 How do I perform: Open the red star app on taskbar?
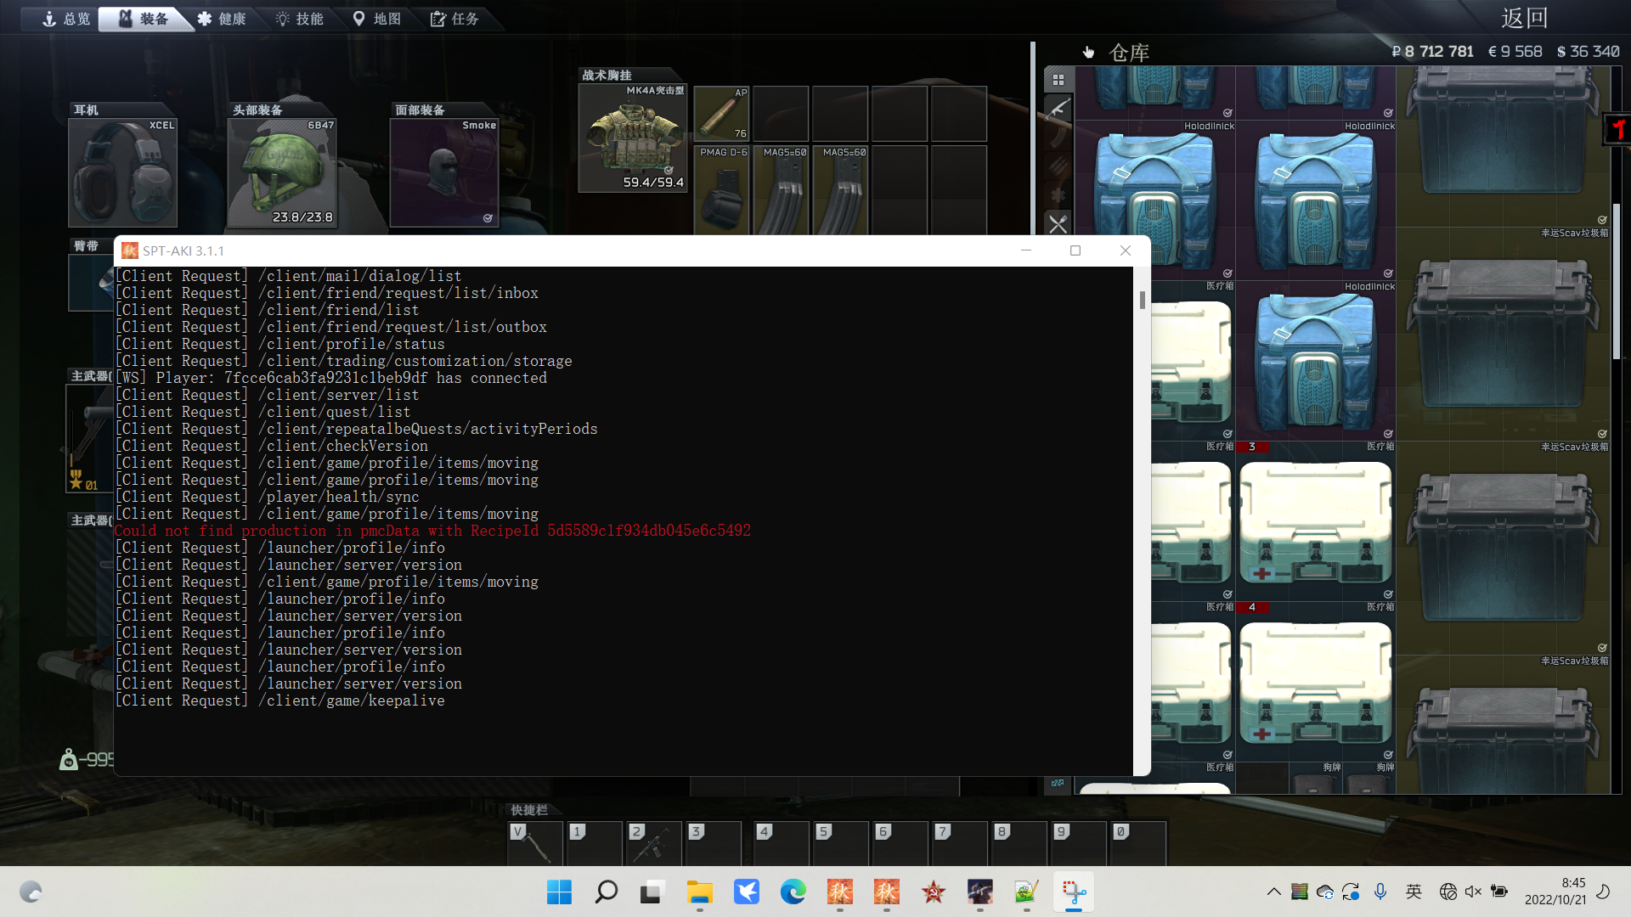click(x=933, y=892)
